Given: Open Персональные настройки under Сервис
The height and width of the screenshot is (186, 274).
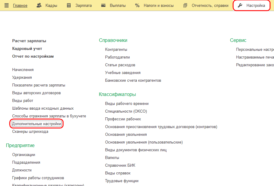Looking at the screenshot, I should pyautogui.click(x=255, y=50).
